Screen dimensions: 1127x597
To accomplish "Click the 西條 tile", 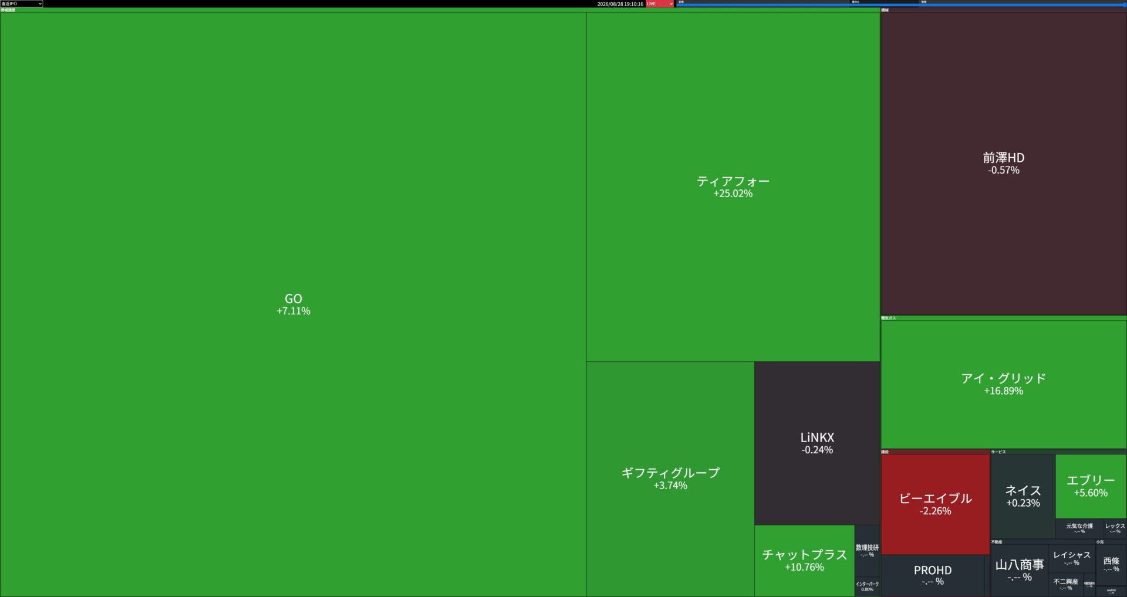I will click(1111, 565).
